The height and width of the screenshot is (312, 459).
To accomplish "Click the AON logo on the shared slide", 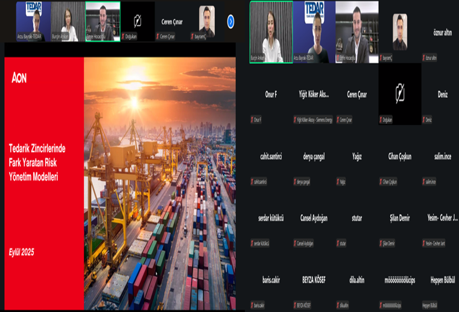I will [x=19, y=78].
